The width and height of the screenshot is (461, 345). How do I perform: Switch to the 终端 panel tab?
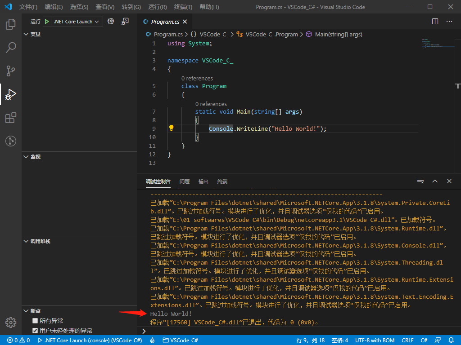pyautogui.click(x=222, y=181)
